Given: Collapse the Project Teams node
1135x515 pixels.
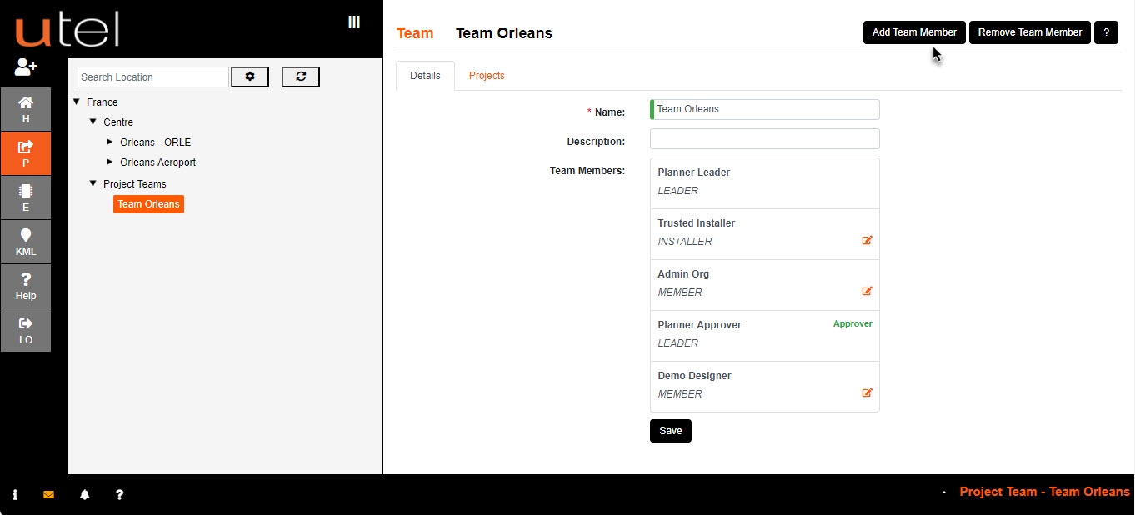Looking at the screenshot, I should [x=93, y=183].
